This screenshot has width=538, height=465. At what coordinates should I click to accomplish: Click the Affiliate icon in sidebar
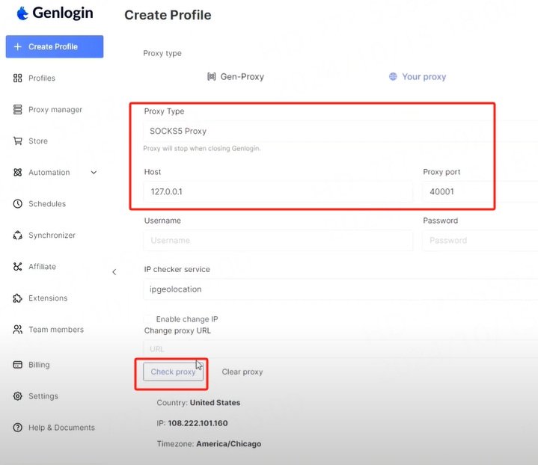pyautogui.click(x=18, y=267)
